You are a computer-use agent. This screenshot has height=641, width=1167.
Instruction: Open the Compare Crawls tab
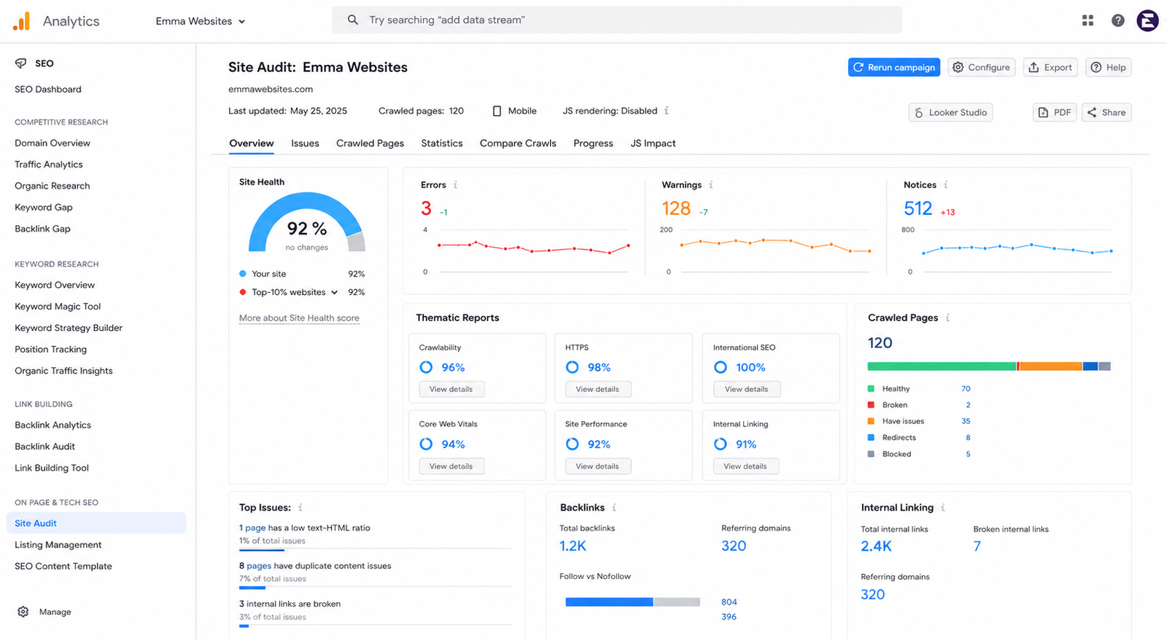coord(518,143)
